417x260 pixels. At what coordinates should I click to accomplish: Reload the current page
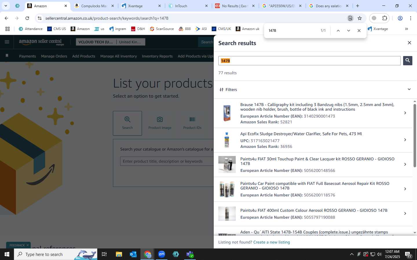[27, 18]
